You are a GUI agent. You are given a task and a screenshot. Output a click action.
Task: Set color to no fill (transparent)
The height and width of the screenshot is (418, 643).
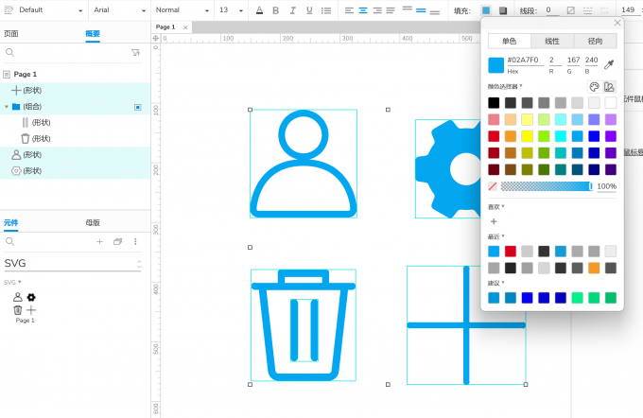point(493,186)
